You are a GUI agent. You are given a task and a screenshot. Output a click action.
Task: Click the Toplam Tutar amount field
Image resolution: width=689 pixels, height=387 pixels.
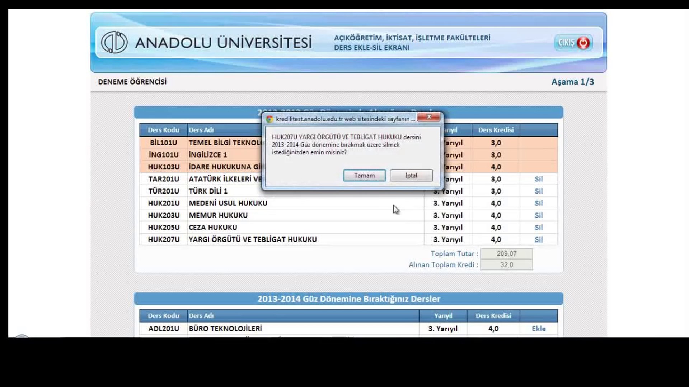tap(506, 254)
